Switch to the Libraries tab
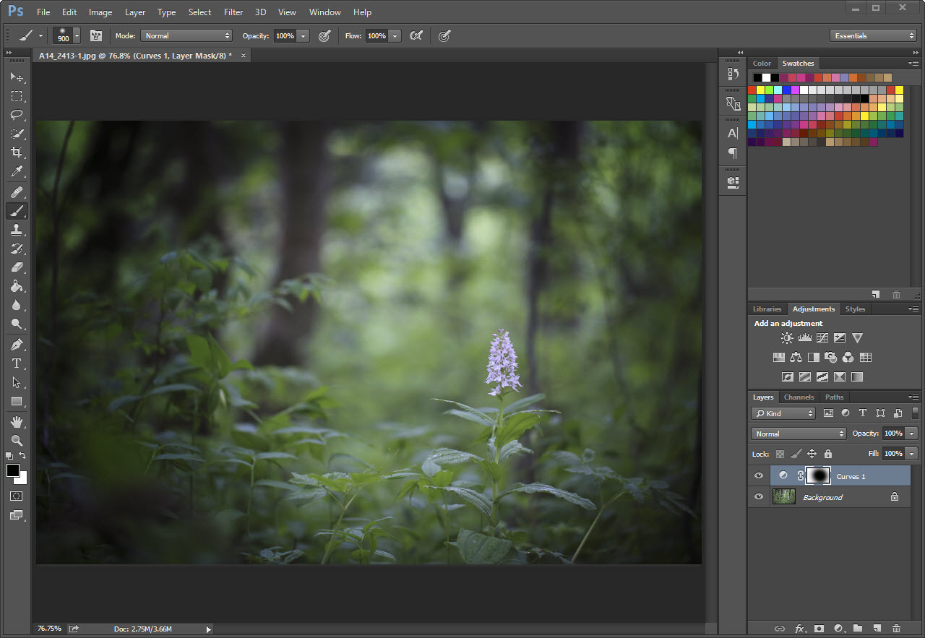 (x=767, y=309)
